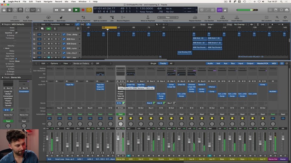Open the Tracks area Functions menu

tap(56, 24)
